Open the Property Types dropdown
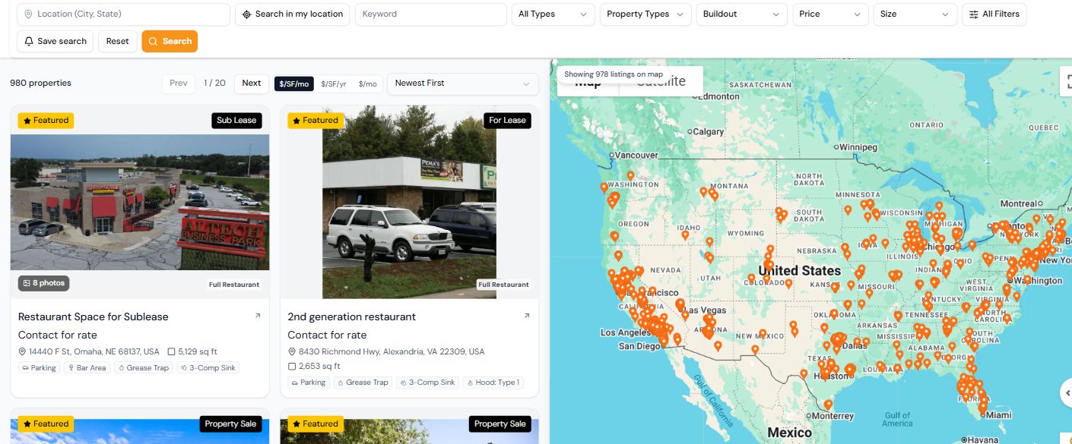The width and height of the screenshot is (1072, 444). (x=645, y=14)
